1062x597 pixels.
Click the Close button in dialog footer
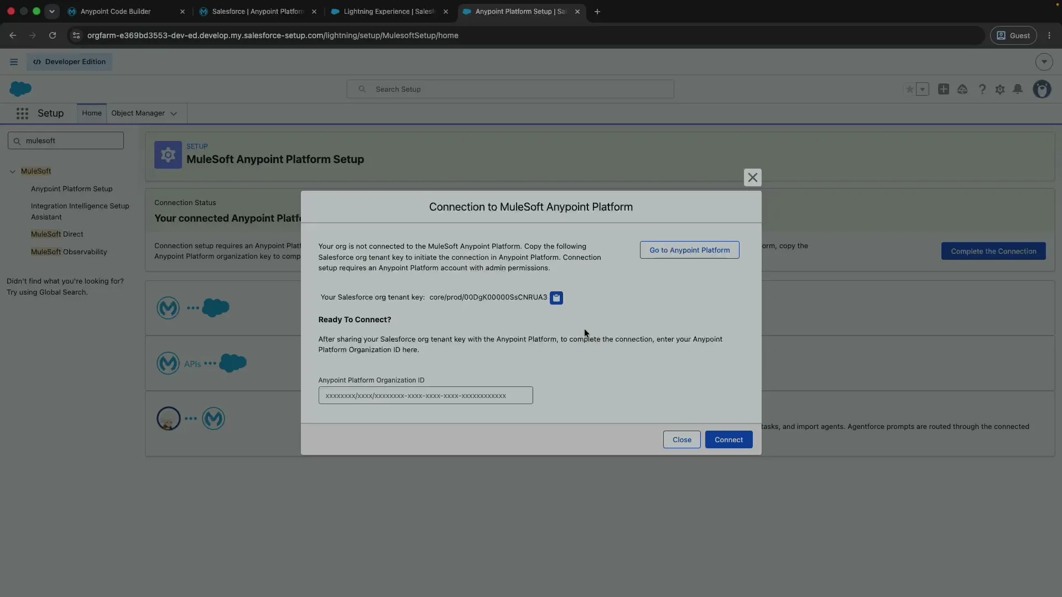point(681,439)
